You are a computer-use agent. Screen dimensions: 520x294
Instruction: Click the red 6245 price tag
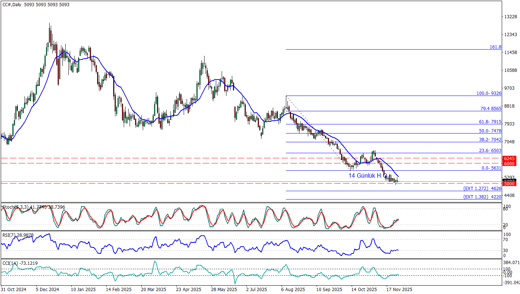509,159
